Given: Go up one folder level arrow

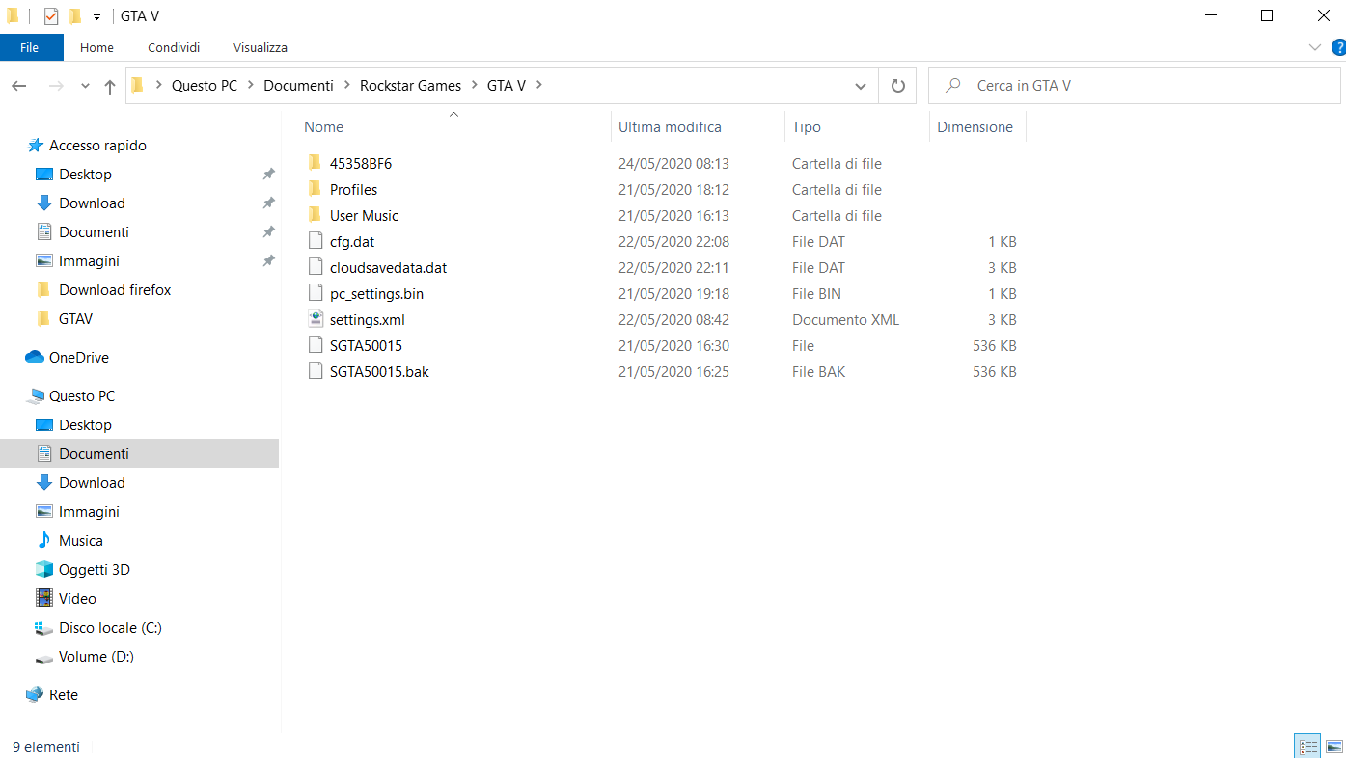Looking at the screenshot, I should [110, 86].
